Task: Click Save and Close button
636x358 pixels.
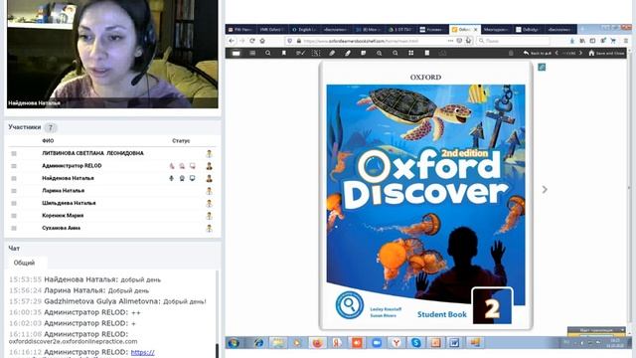Action: tap(606, 53)
